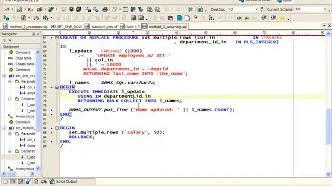Click the red X clear icon
Screen dimensions: 332x186
[x=30, y=9]
